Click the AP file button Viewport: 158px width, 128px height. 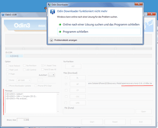(x=78, y=84)
